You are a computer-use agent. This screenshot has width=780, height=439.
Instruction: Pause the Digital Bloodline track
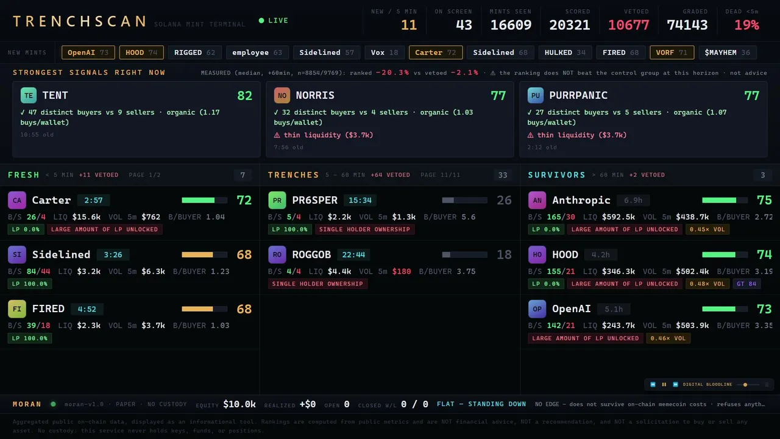pyautogui.click(x=664, y=385)
